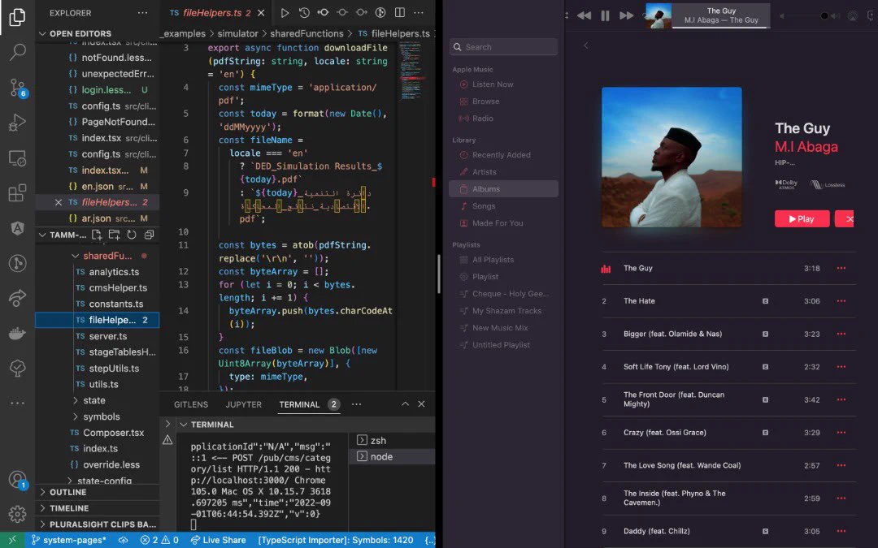Open the Remote Explorer view
This screenshot has width=878, height=548.
tap(17, 158)
